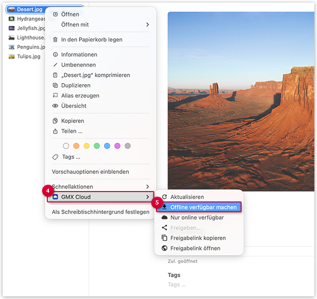Screen dimensions: 317x299
Task: Click the cloud icon beside Nur online verfügbar
Action: (165, 218)
